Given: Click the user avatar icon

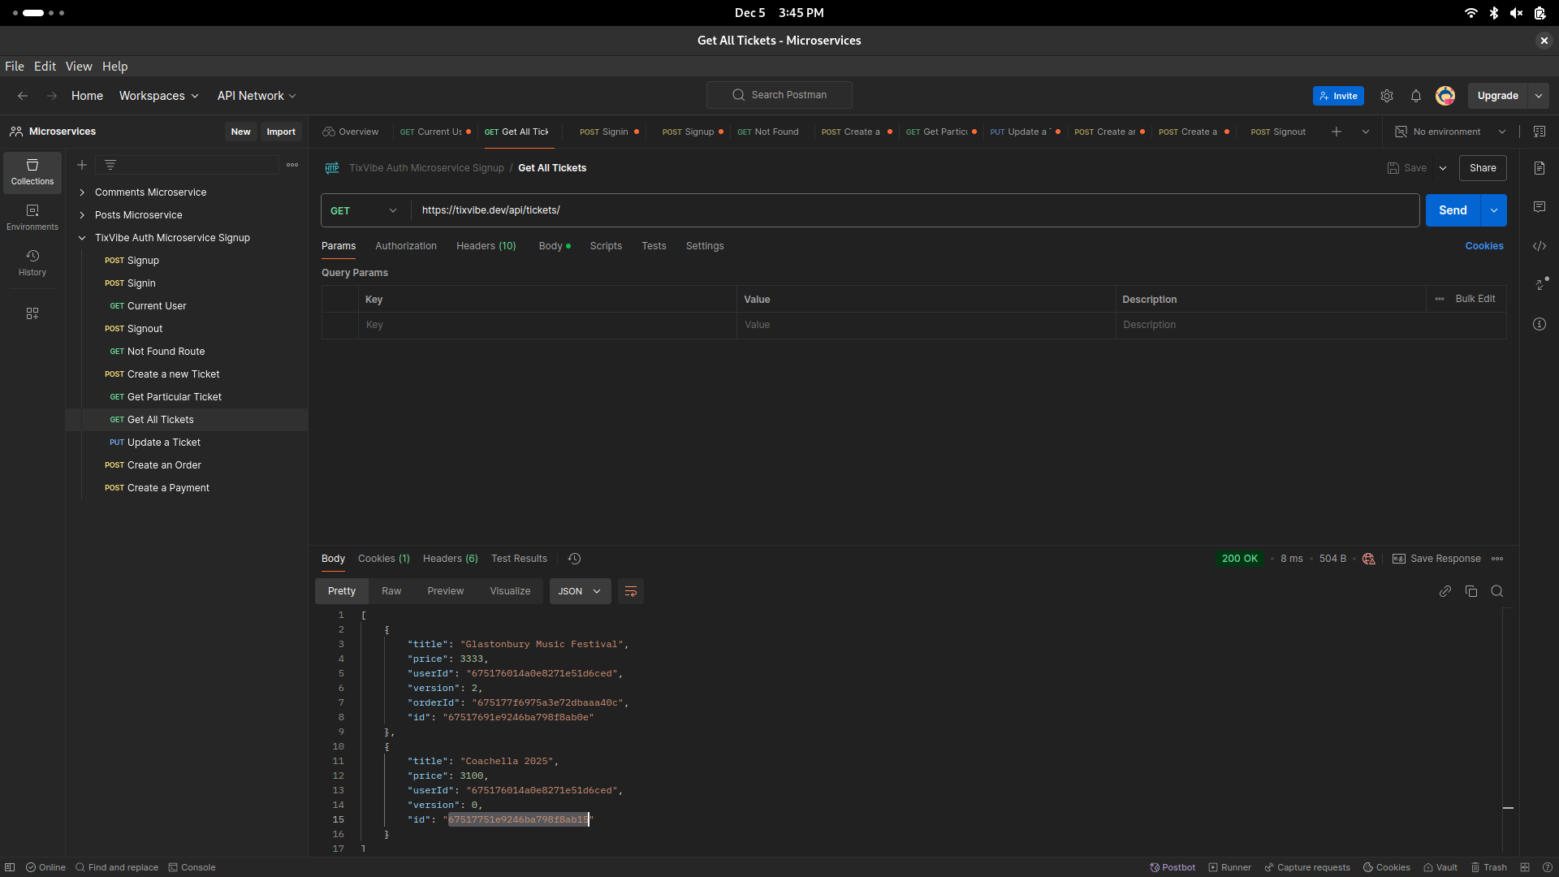Looking at the screenshot, I should tap(1445, 96).
